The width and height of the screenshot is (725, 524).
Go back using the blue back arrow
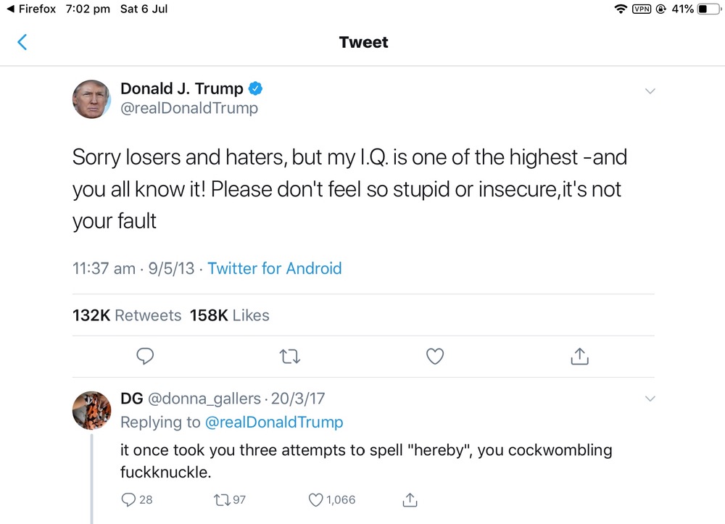[22, 42]
